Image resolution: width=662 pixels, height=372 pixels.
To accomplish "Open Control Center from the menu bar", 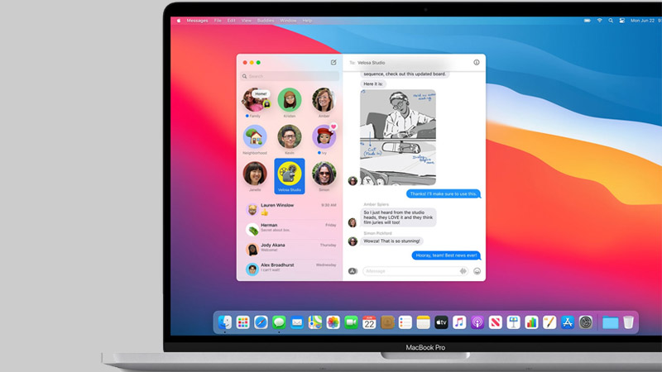I will click(622, 20).
